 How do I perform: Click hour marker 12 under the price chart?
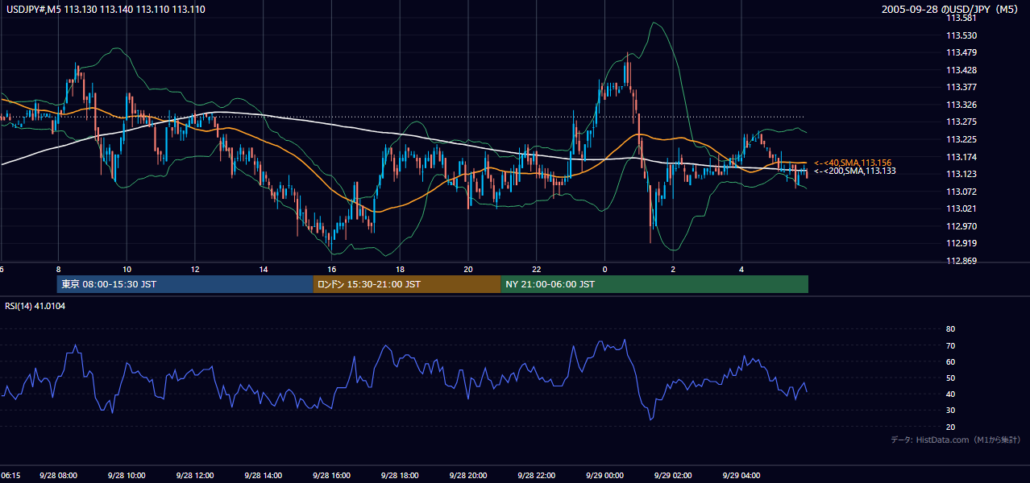pyautogui.click(x=195, y=269)
